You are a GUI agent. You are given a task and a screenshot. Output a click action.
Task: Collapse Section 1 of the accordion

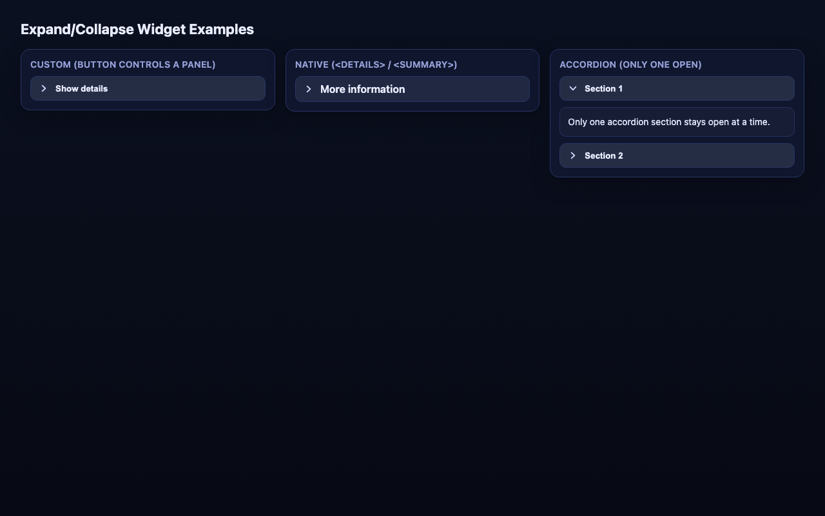(677, 88)
